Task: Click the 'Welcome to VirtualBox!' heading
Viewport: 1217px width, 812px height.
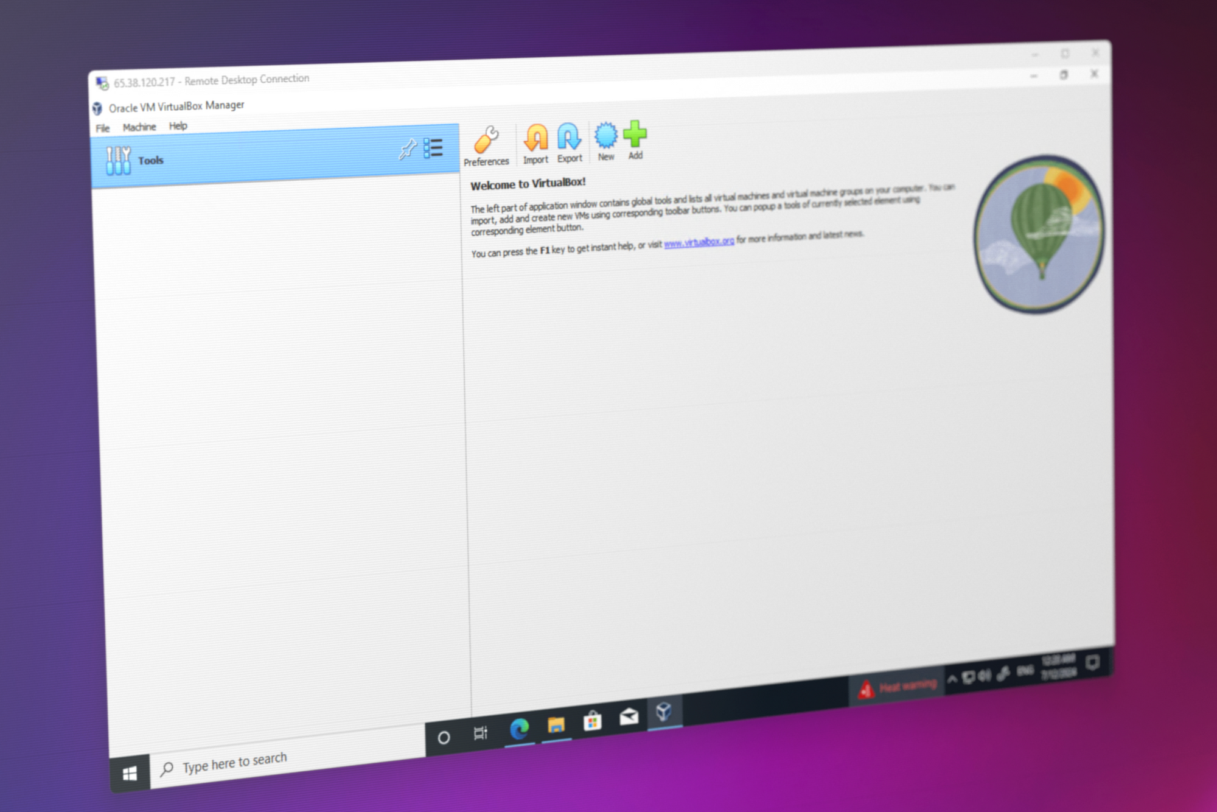Action: [528, 184]
